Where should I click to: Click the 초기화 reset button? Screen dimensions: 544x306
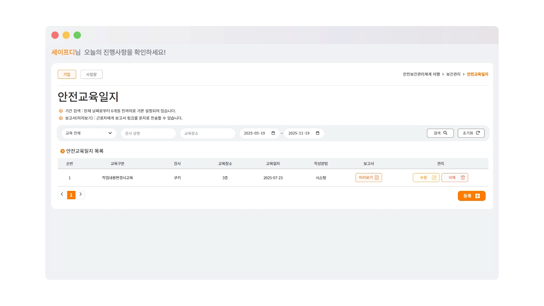coord(471,133)
